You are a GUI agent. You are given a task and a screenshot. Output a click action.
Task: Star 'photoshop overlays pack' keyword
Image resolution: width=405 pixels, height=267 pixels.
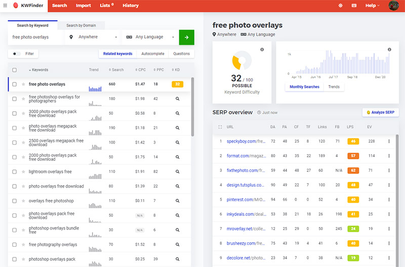pos(23,259)
